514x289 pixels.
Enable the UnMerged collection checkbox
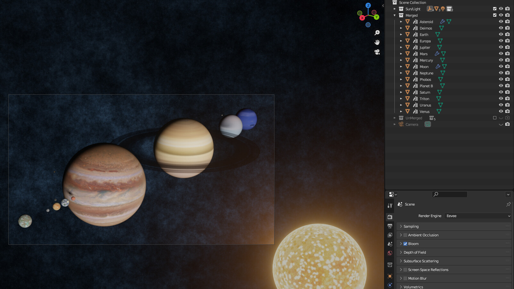[x=495, y=118]
